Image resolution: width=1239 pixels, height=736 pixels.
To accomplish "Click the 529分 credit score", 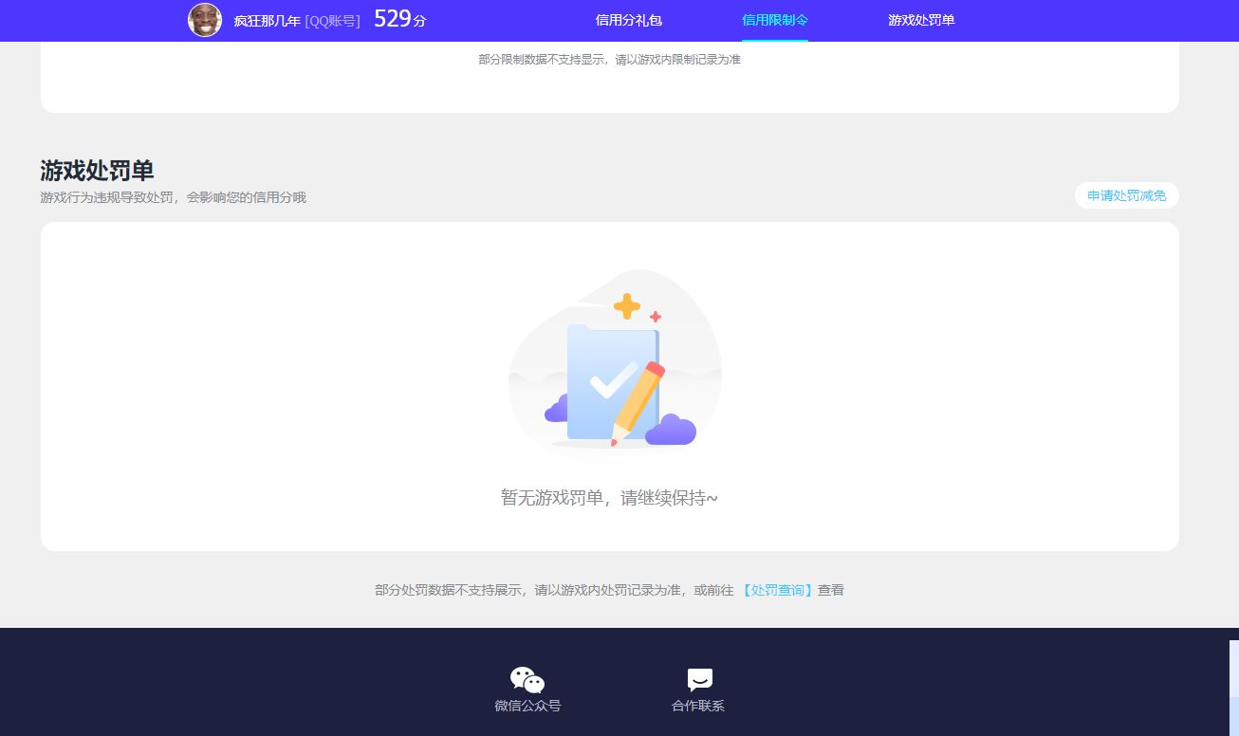I will (399, 19).
